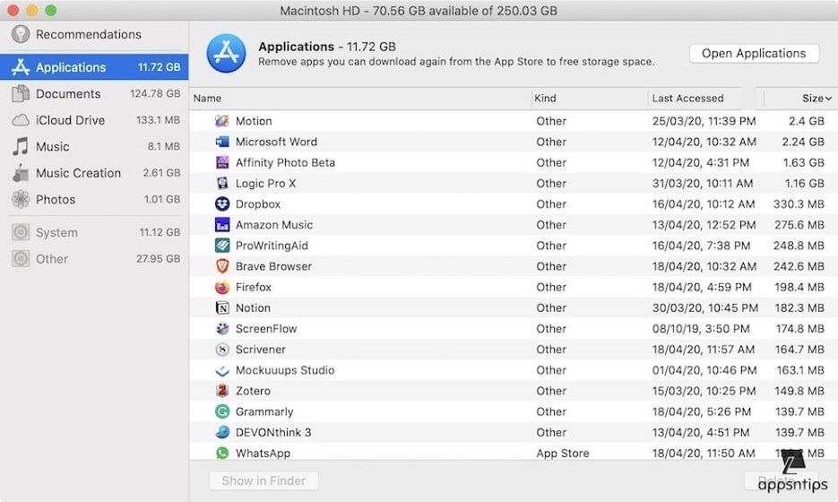Sort list by Name column header
838x502 pixels.
tap(208, 99)
